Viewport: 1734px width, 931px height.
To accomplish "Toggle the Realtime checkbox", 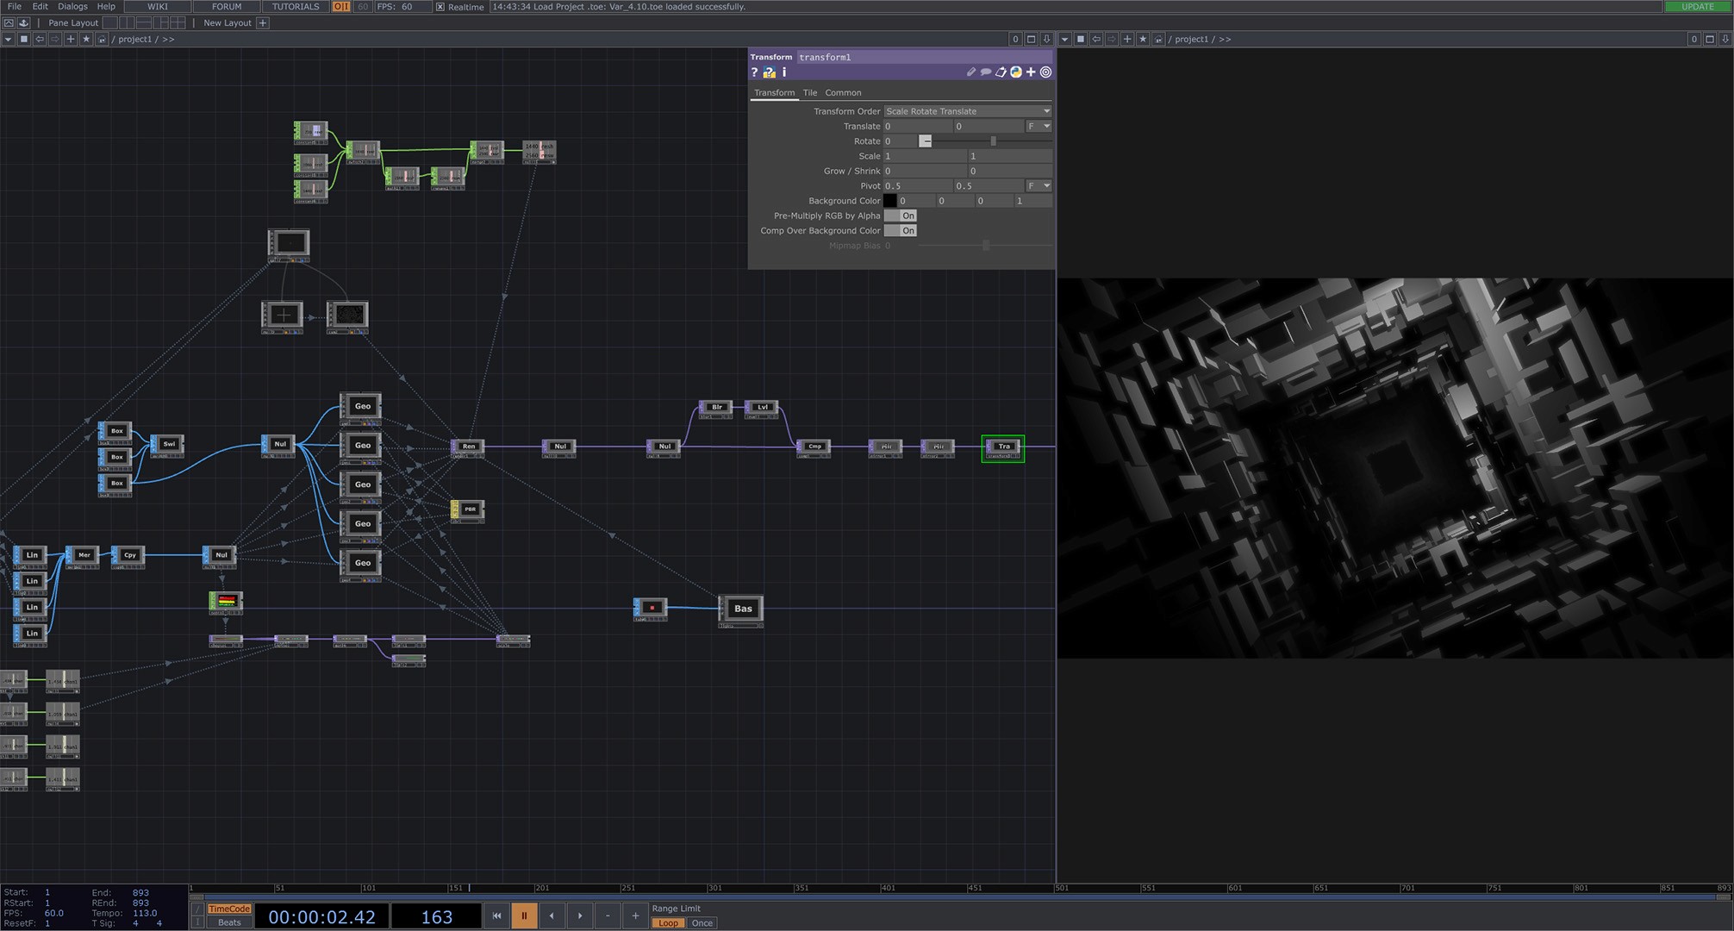I will 440,7.
